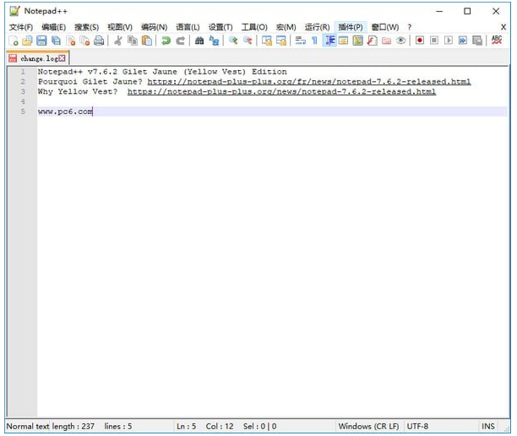The image size is (517, 436).
Task: Save the current recorded macro icon
Action: 477,41
